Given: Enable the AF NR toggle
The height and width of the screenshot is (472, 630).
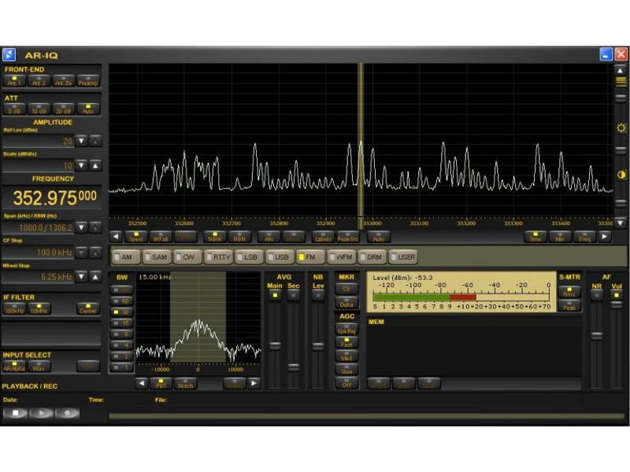Looking at the screenshot, I should [597, 296].
